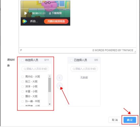Viewport: 140px width, 127px height.
Task: Click the scrollbar up arrow in person list
Action: [x=50, y=76]
